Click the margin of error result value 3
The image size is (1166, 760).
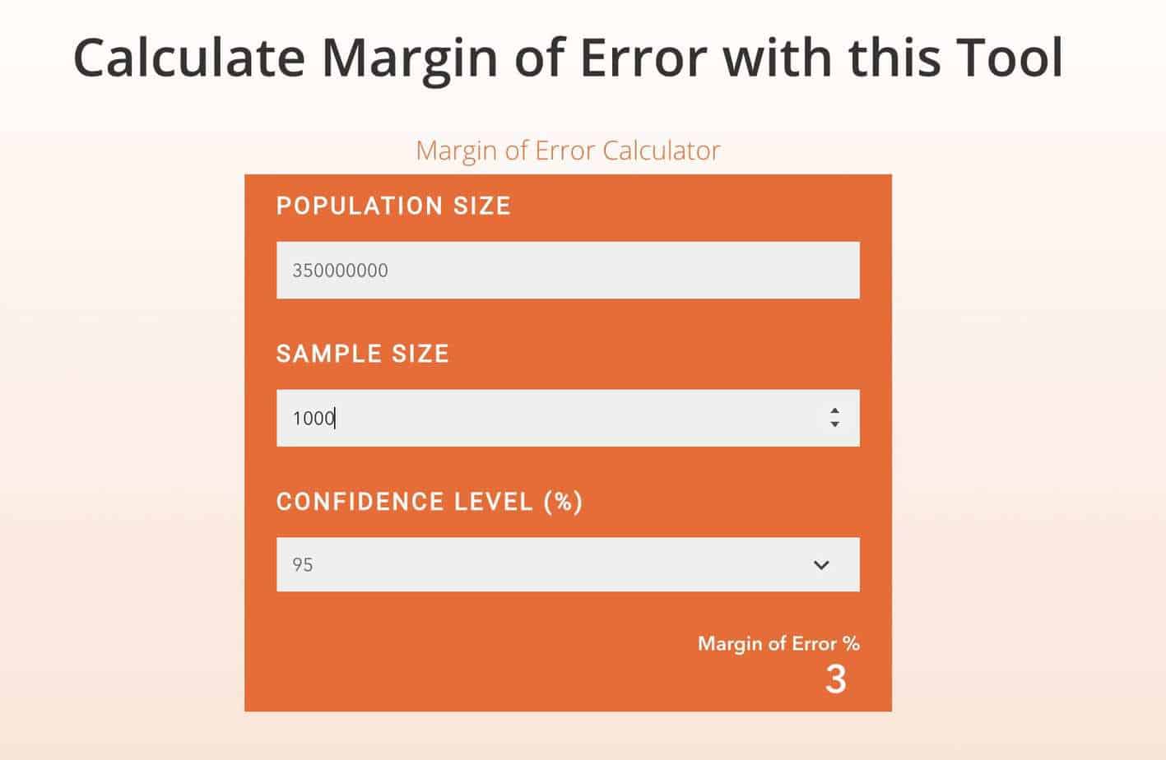click(x=836, y=679)
